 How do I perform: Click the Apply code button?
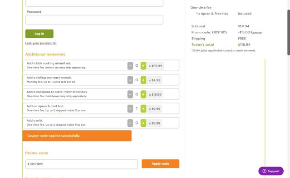[160, 164]
